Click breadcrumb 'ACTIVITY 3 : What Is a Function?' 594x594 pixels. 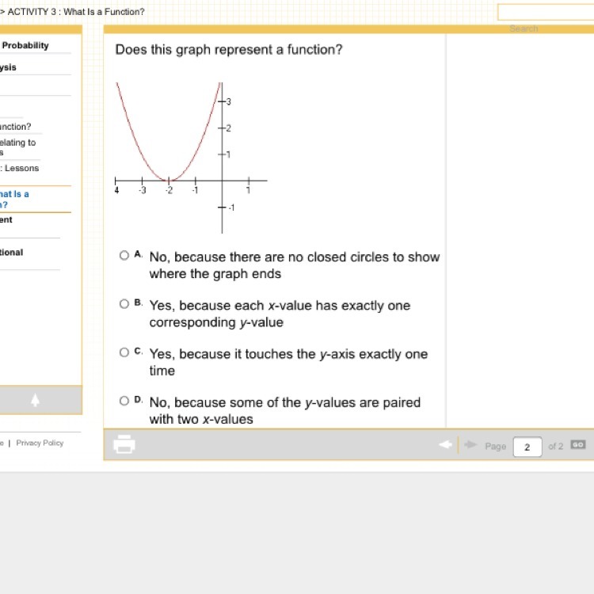coord(76,12)
